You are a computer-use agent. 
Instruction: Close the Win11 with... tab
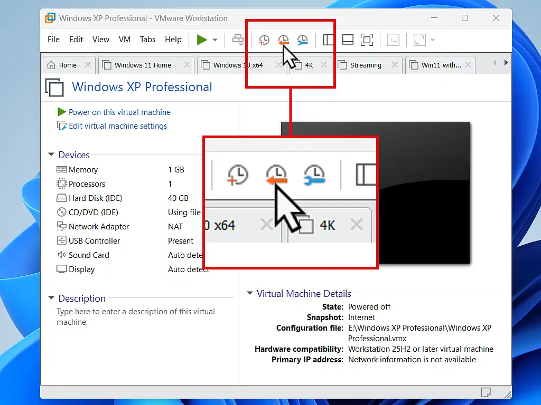tap(468, 65)
